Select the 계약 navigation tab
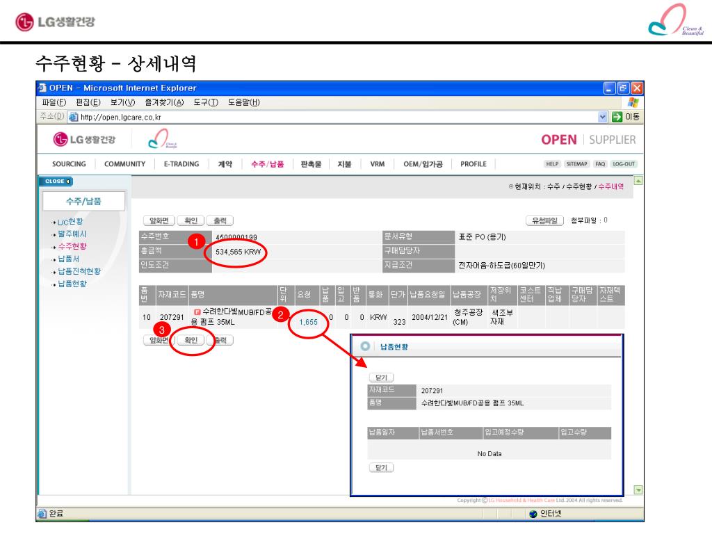This screenshot has width=712, height=534. click(225, 164)
